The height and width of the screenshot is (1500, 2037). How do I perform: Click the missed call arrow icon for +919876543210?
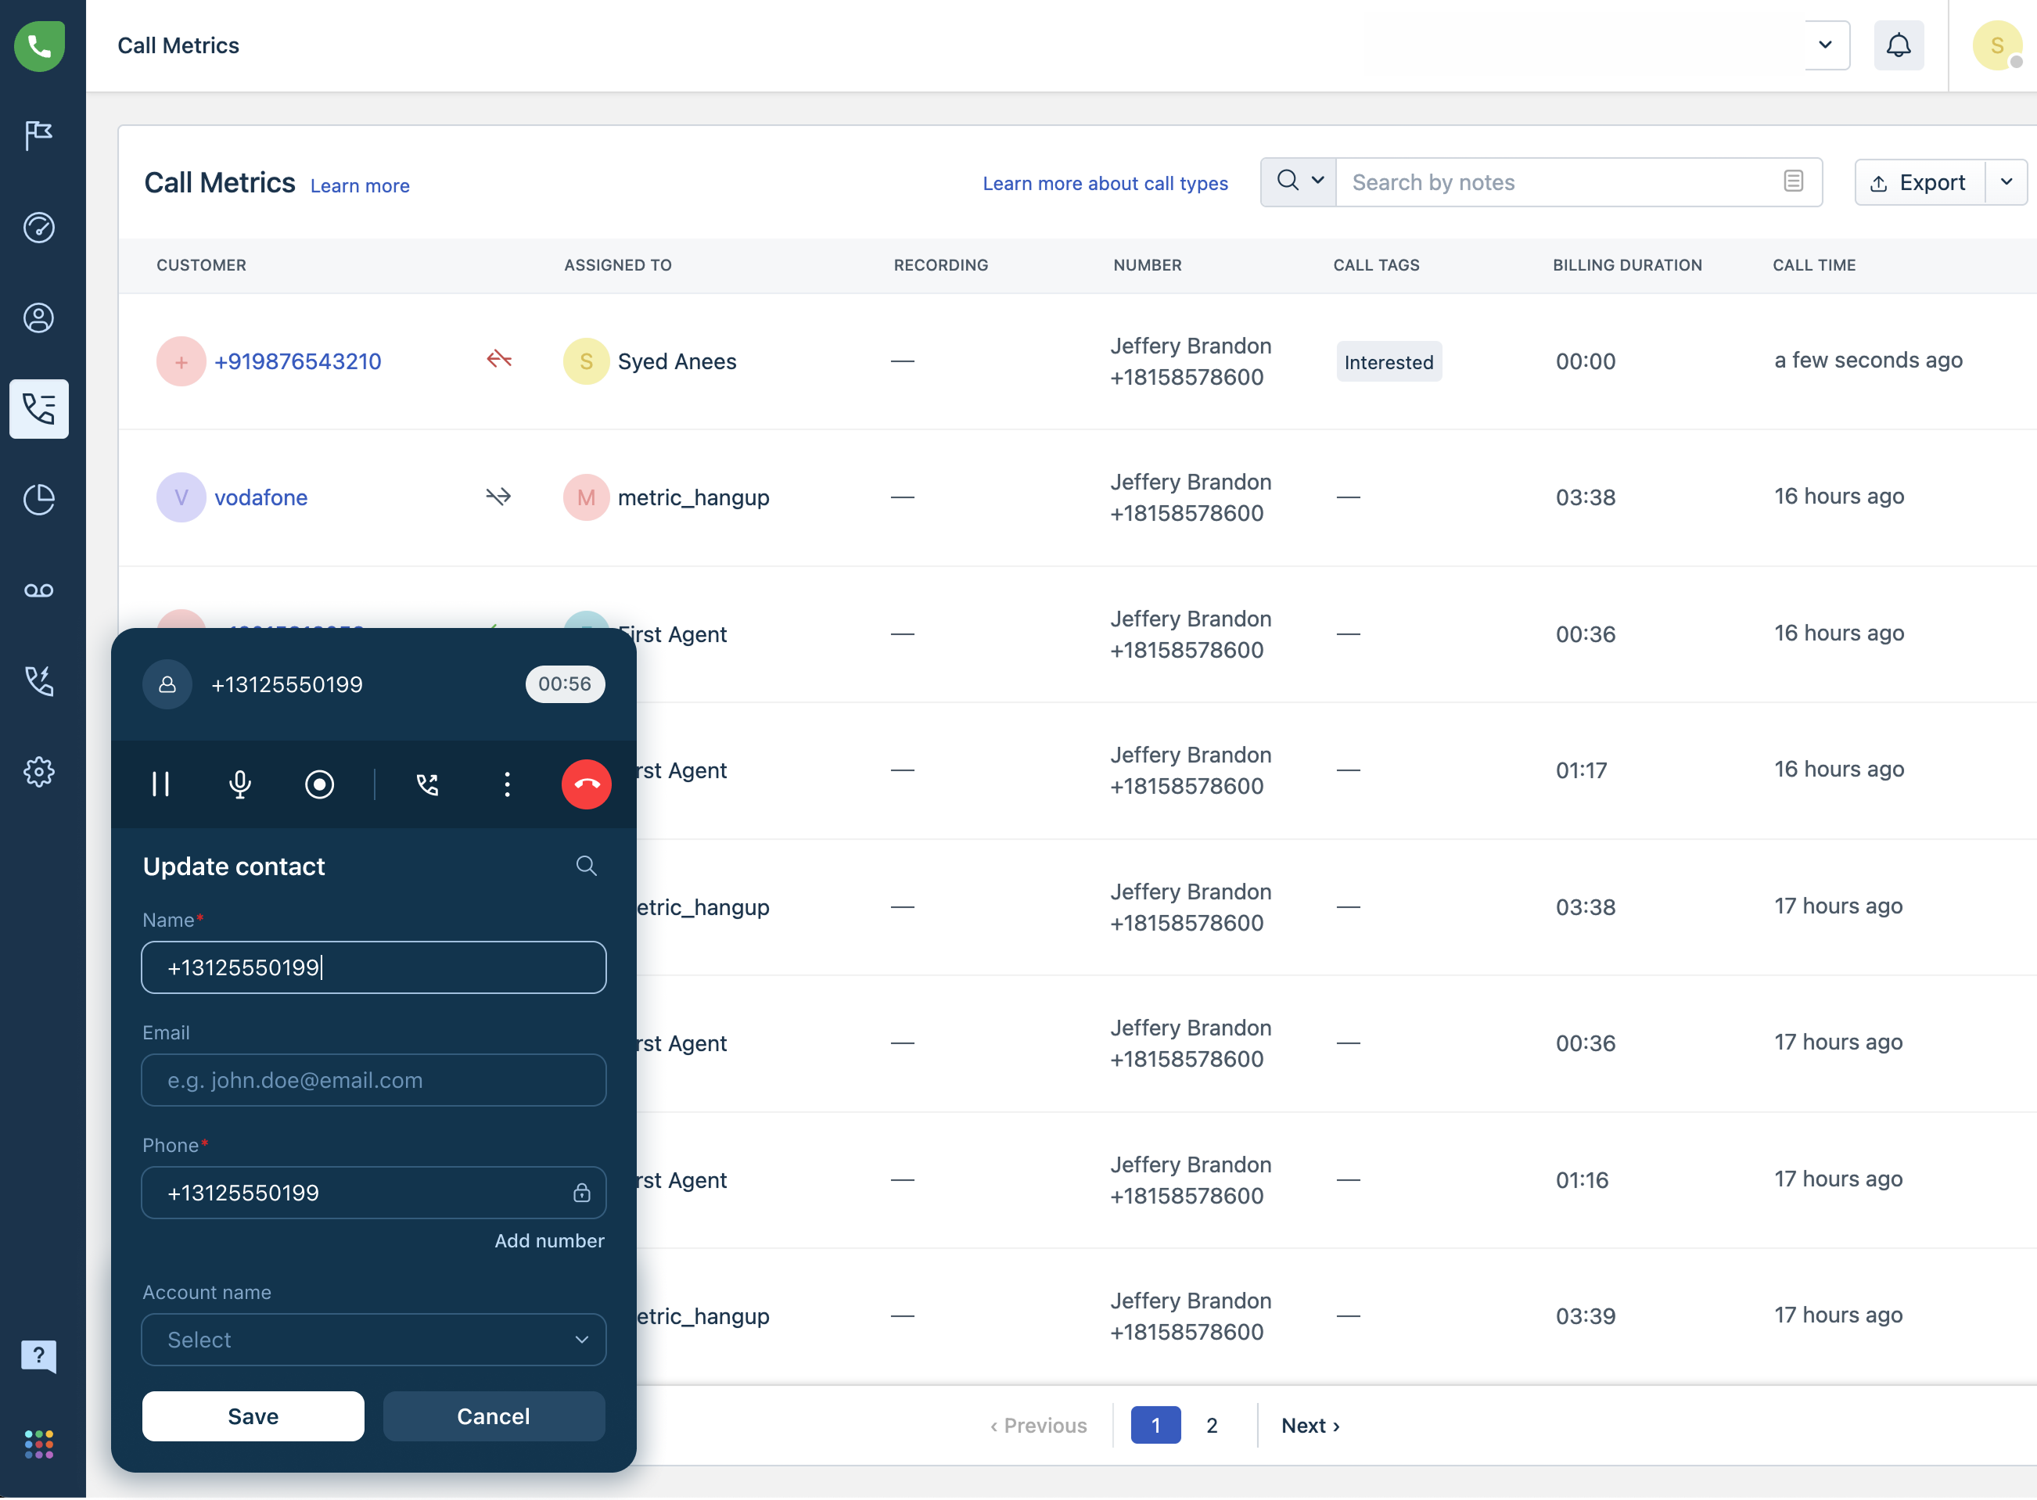click(x=498, y=360)
